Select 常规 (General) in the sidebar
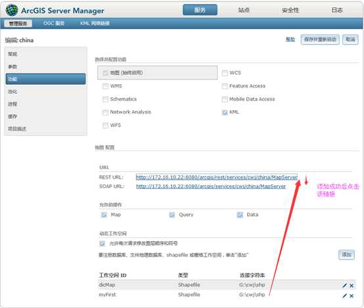This screenshot has width=364, height=308. 46,54
